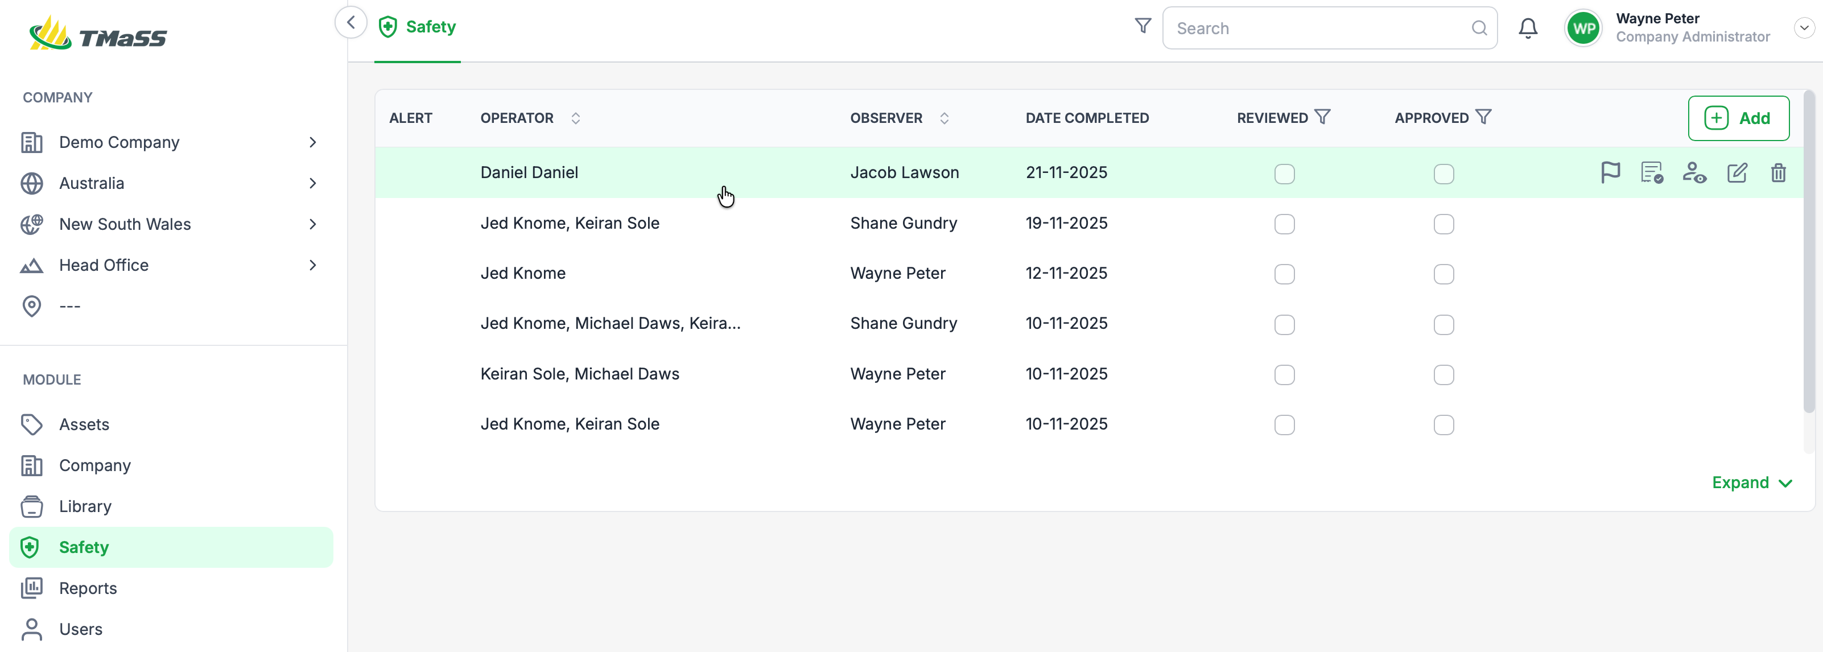Check Reviewed for Daniel Daniel row

coord(1284,174)
